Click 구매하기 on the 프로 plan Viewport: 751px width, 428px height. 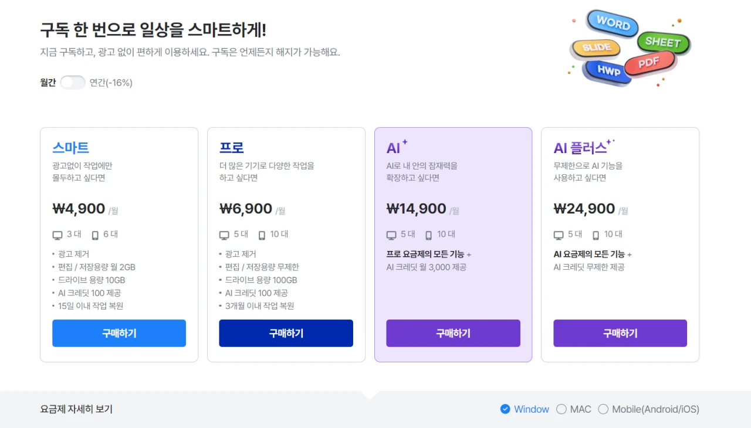click(286, 333)
